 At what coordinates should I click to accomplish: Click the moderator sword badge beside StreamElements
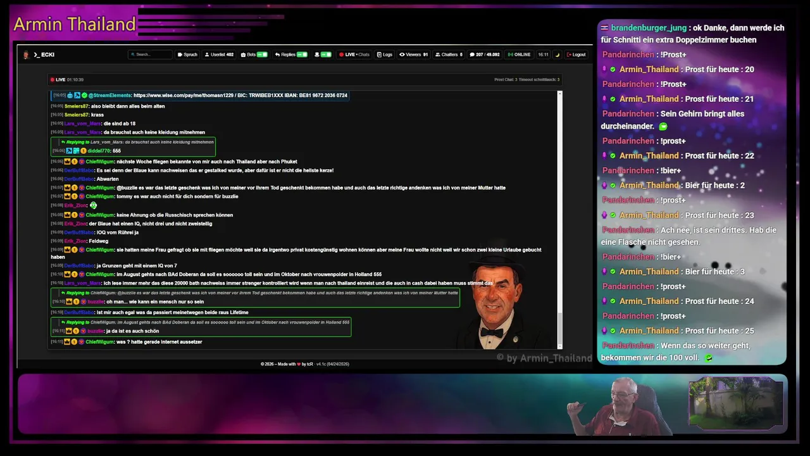[77, 95]
